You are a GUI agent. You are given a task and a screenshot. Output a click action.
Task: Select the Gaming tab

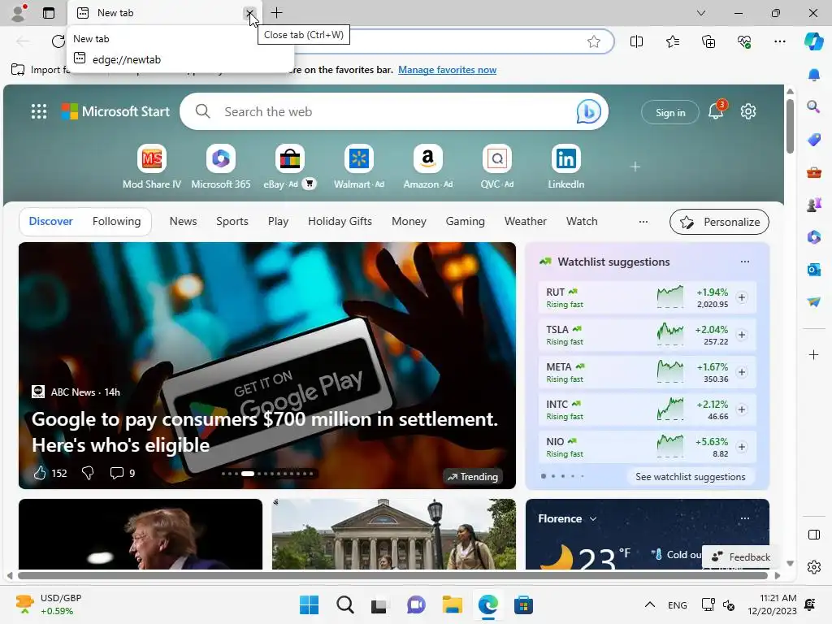(x=465, y=221)
